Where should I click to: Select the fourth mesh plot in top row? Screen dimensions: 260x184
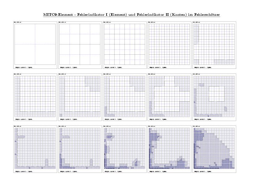click(169, 44)
